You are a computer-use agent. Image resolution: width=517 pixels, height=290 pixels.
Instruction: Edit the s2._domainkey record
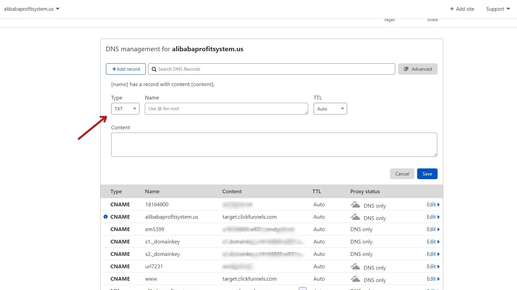click(x=433, y=254)
